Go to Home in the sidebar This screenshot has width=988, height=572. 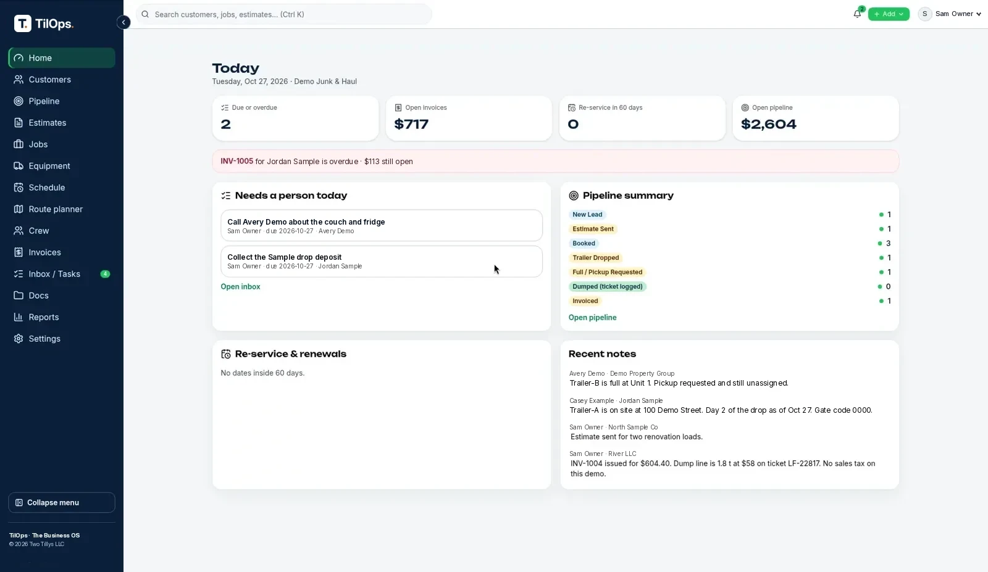click(62, 58)
